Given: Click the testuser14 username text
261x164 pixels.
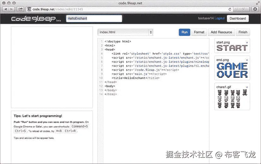Looking at the screenshot, I should pos(206,18).
